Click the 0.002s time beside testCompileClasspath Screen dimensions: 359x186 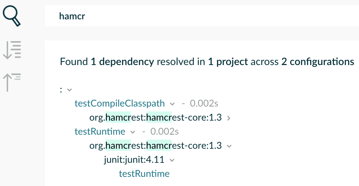pyautogui.click(x=204, y=103)
